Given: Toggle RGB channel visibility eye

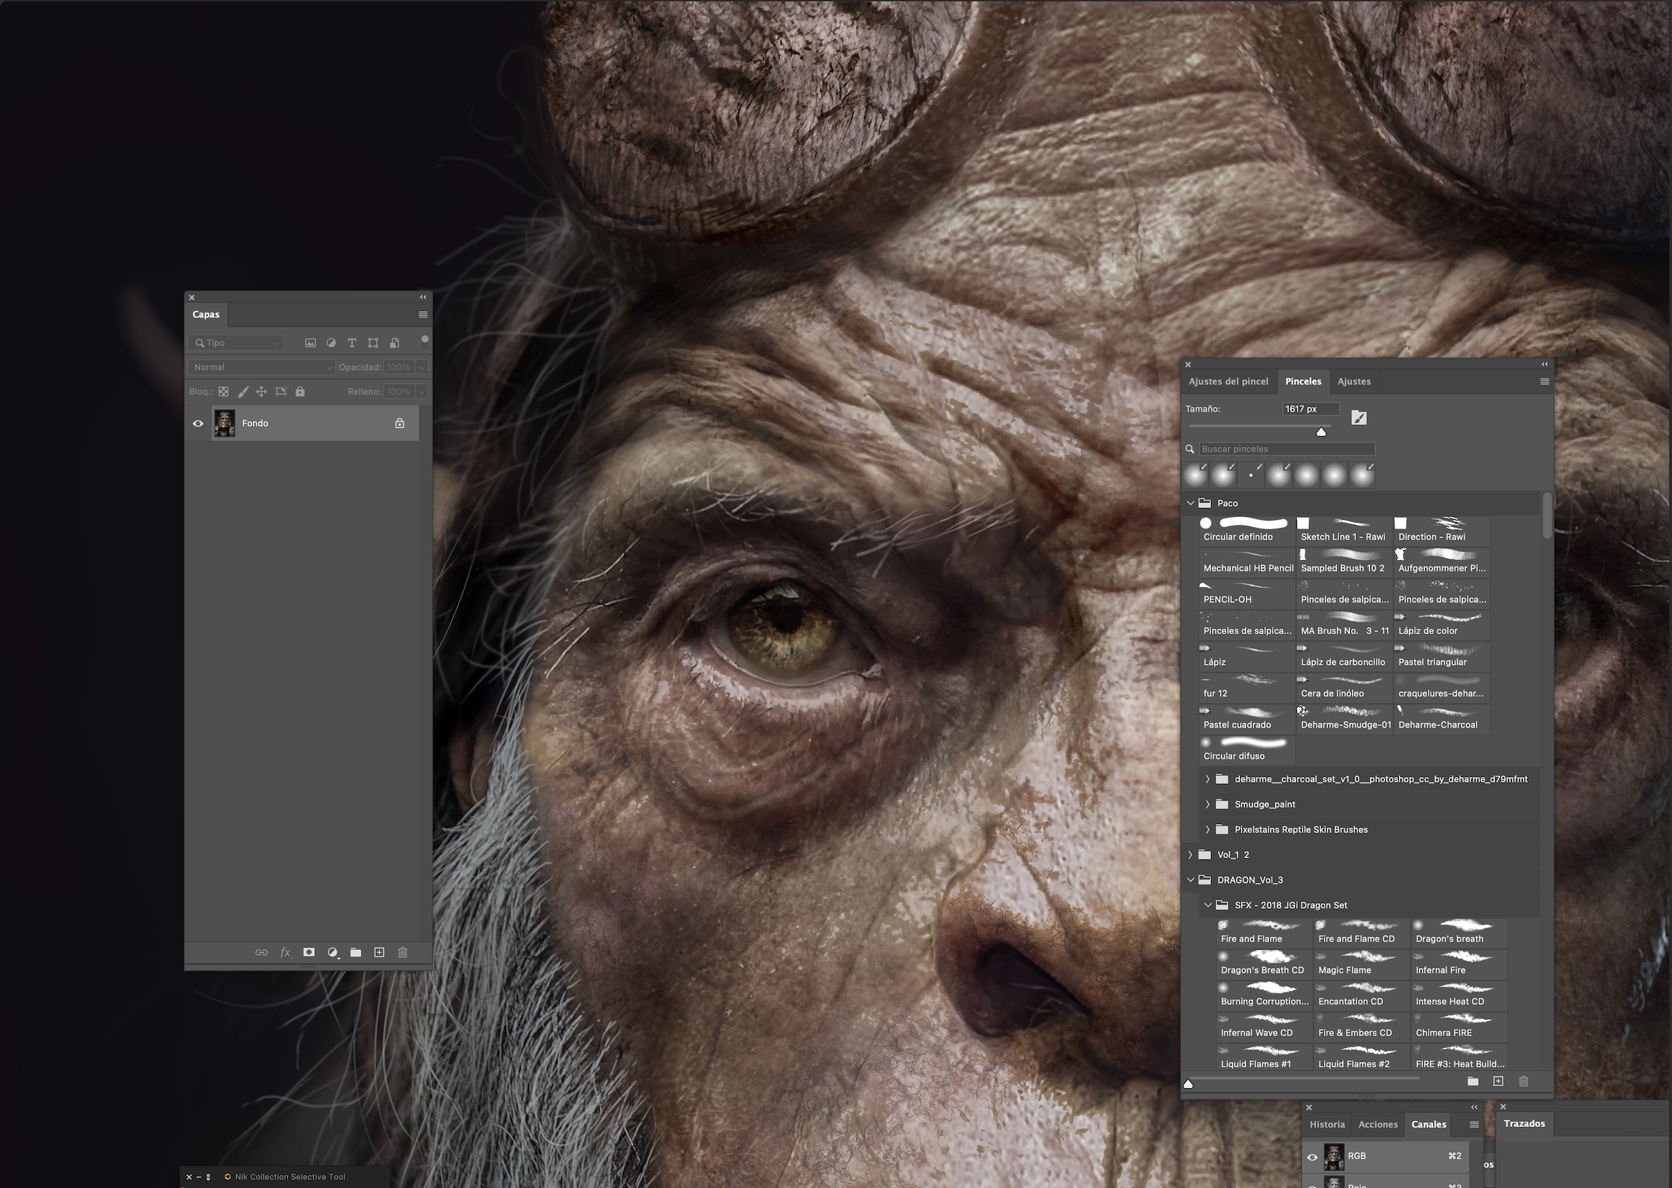Looking at the screenshot, I should point(1312,1157).
